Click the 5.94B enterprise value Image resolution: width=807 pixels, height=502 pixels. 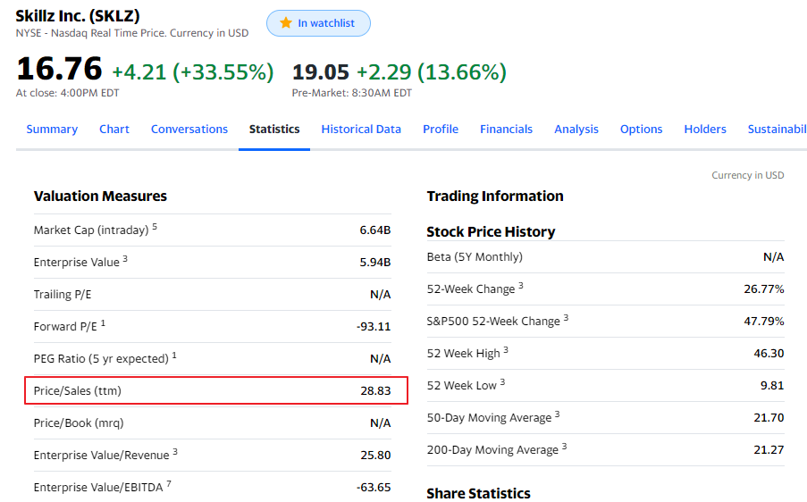[375, 263]
